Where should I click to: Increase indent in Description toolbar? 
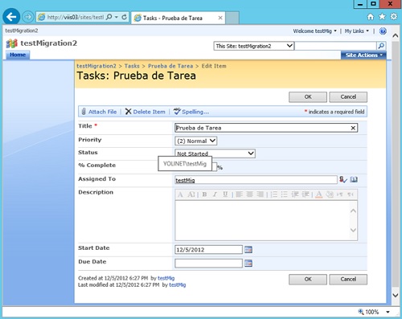(306, 194)
